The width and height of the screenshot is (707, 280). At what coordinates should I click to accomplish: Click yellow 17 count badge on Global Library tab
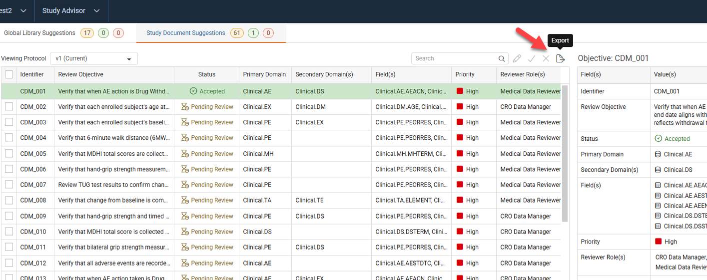(87, 33)
